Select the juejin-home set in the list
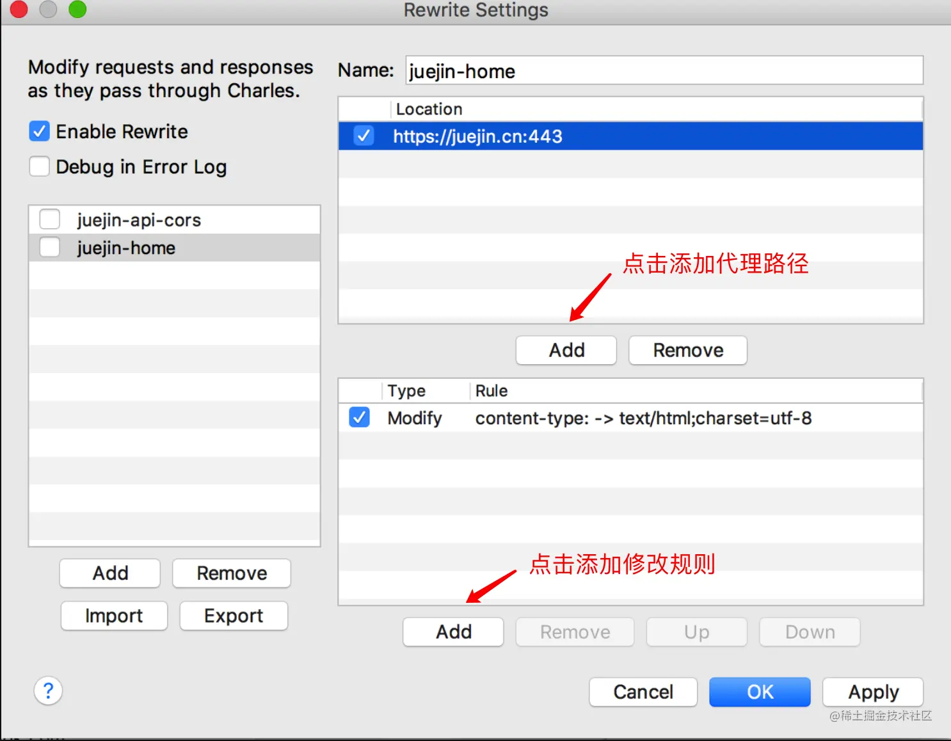This screenshot has height=741, width=951. click(174, 248)
